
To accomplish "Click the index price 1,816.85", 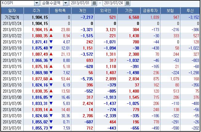I will click(40, 97).
